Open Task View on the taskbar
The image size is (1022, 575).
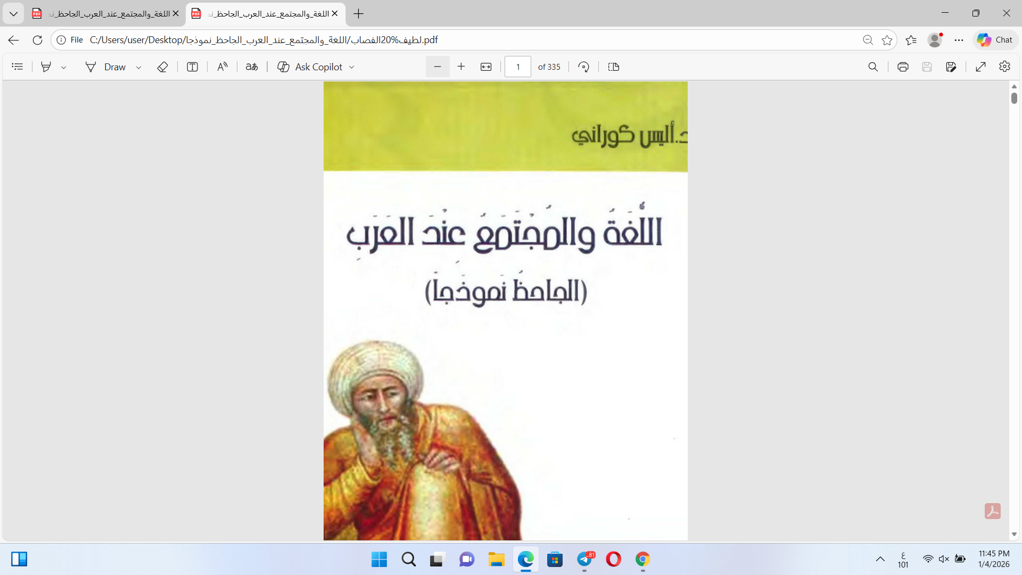[438, 560]
